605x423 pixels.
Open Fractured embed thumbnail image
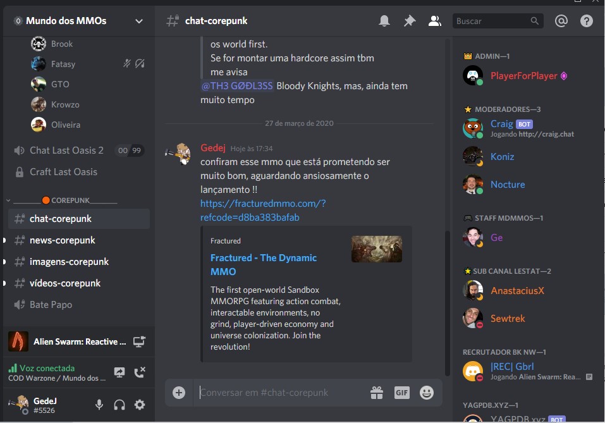377,249
